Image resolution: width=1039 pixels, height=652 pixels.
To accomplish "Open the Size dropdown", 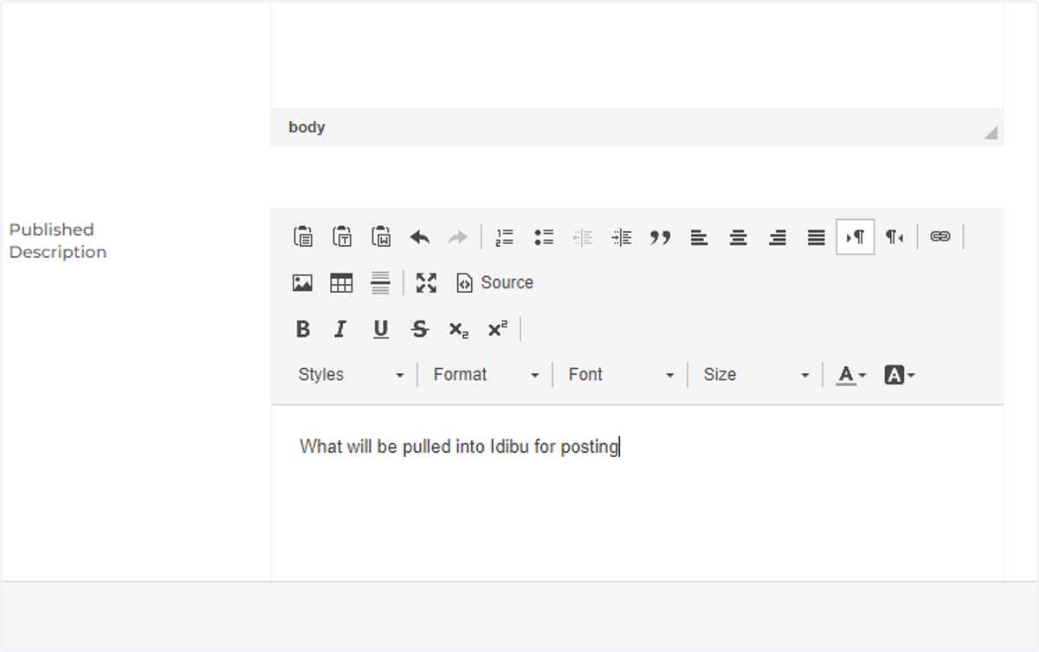I will (757, 375).
